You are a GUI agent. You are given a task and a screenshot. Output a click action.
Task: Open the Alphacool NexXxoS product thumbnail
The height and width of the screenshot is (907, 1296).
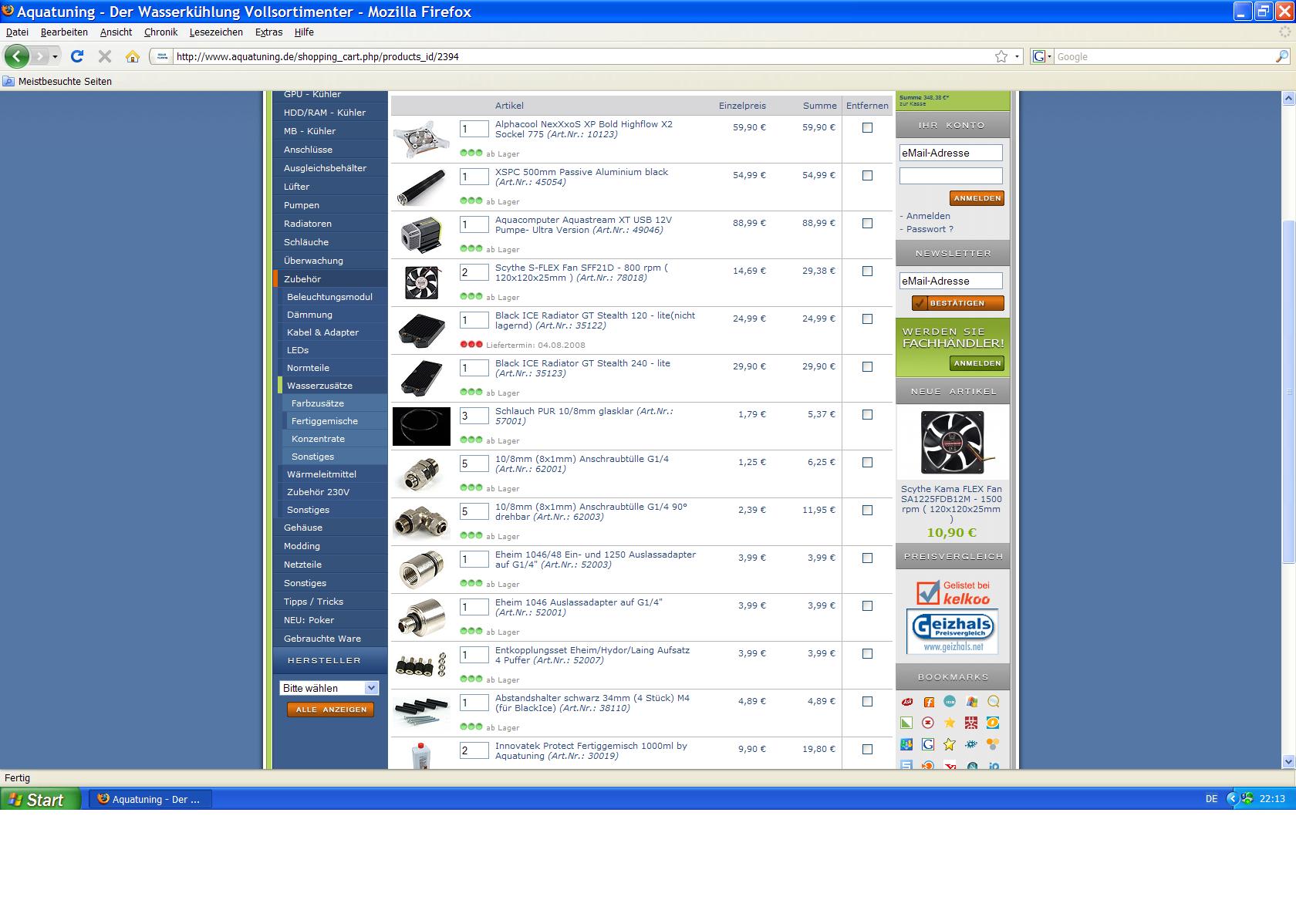(x=421, y=140)
